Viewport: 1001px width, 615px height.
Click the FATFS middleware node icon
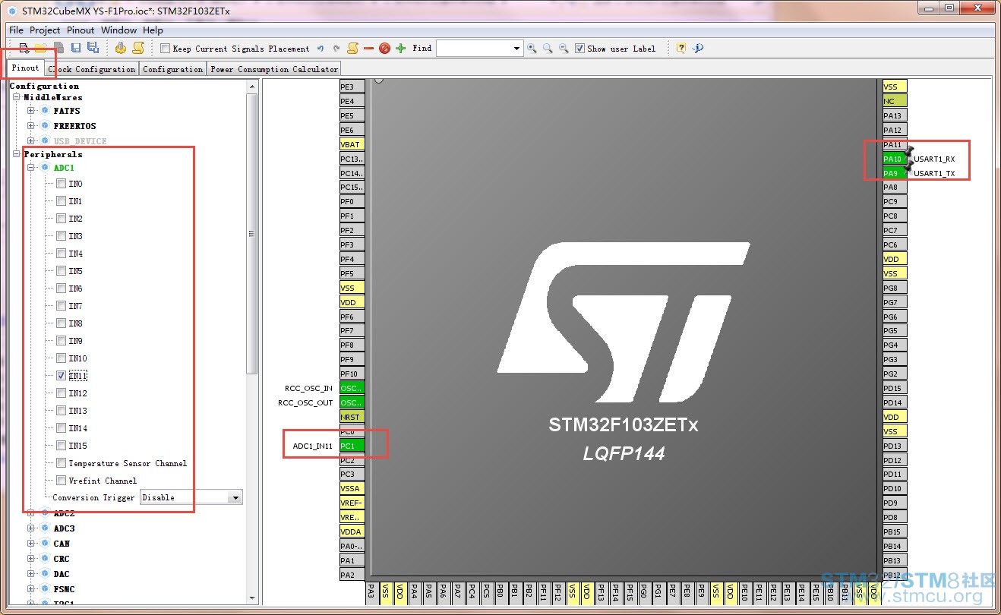[x=45, y=111]
